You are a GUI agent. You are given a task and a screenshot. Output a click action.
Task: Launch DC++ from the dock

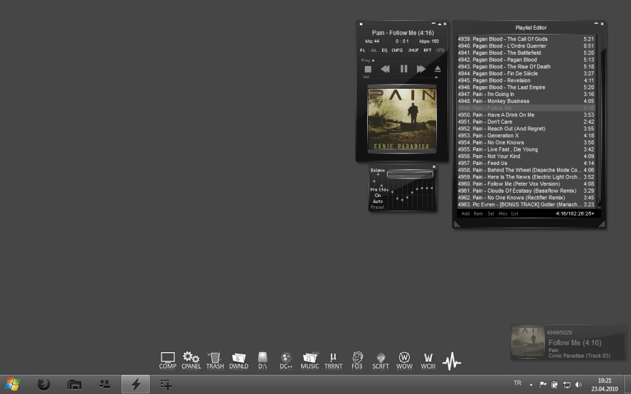point(286,361)
